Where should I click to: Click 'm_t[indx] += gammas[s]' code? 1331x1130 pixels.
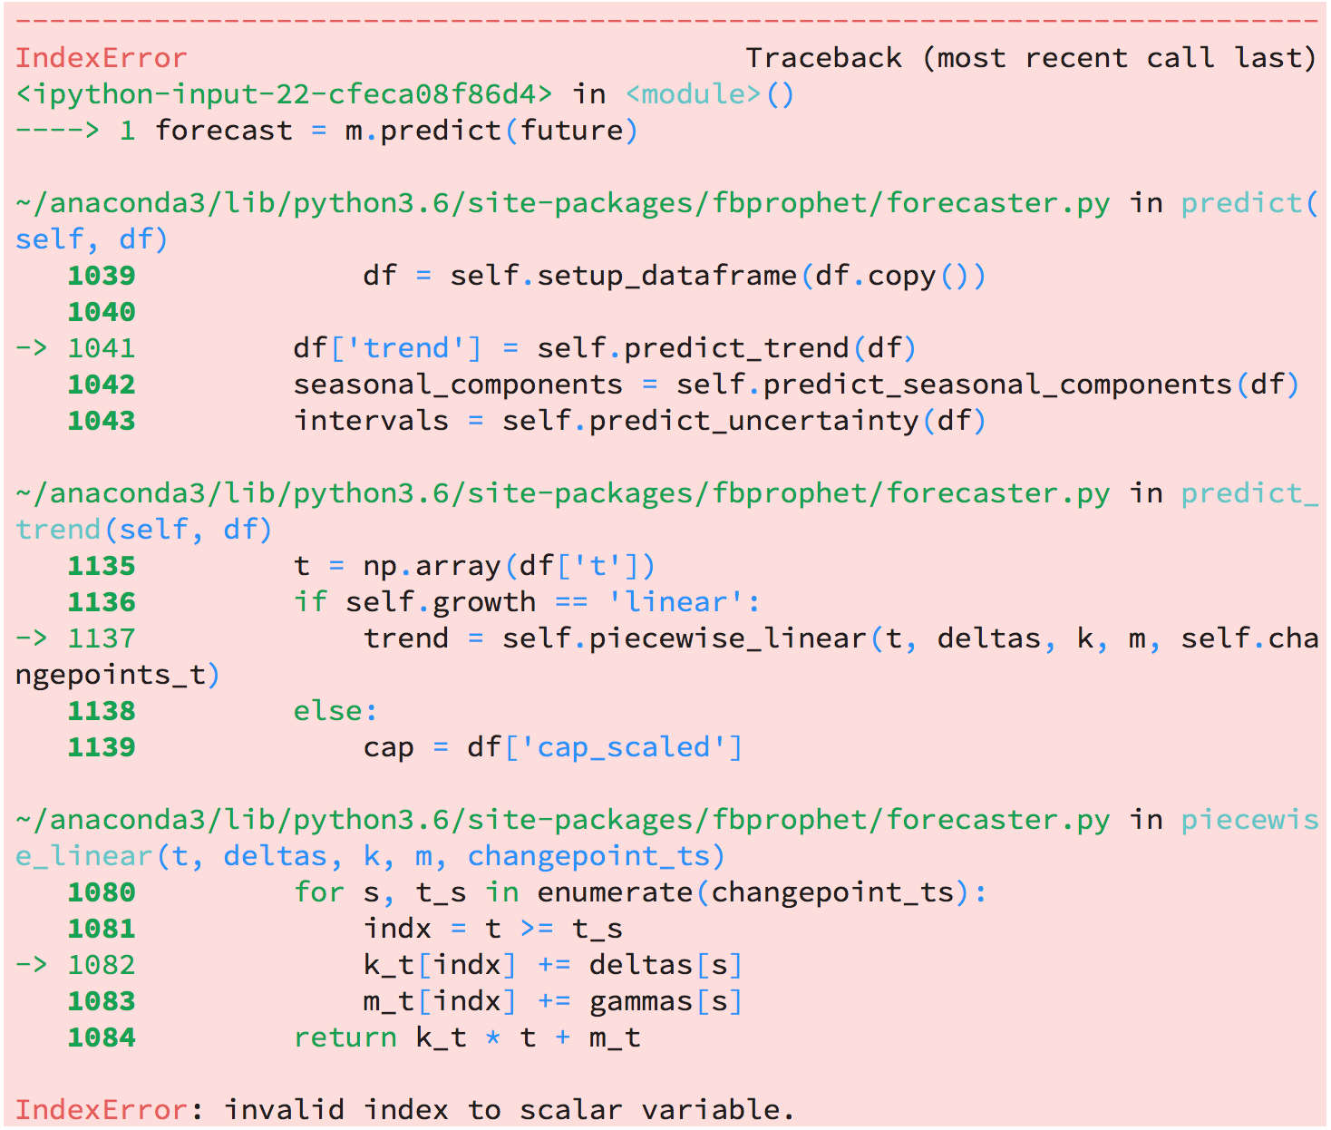point(553,1001)
